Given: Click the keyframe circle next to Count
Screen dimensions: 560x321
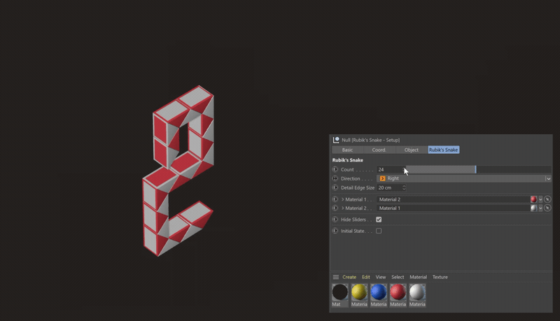Looking at the screenshot, I should 335,169.
